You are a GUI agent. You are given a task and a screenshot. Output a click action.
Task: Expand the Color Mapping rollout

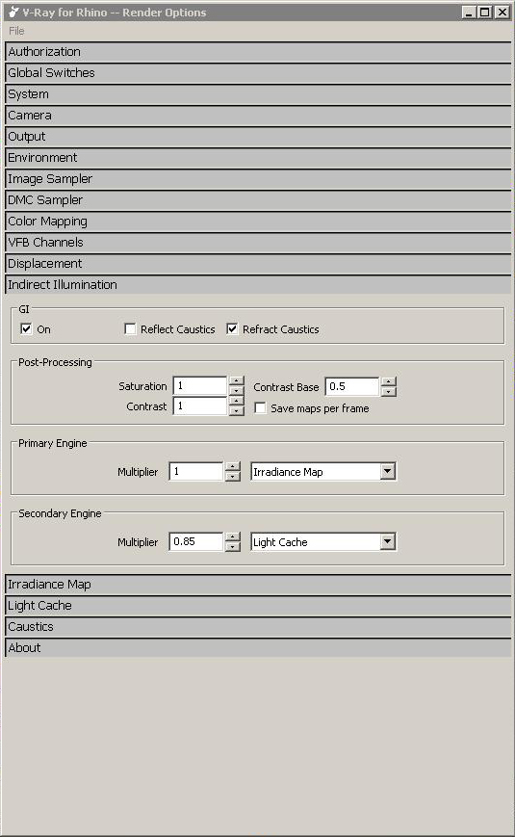(x=258, y=222)
